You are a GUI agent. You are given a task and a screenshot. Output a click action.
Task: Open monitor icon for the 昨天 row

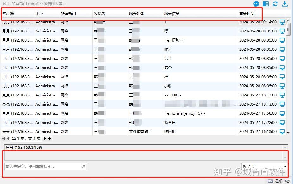[x=282, y=49]
